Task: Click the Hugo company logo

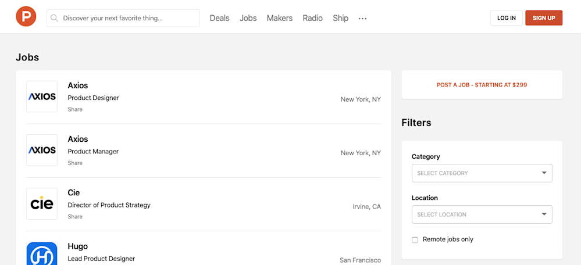Action: click(x=42, y=254)
